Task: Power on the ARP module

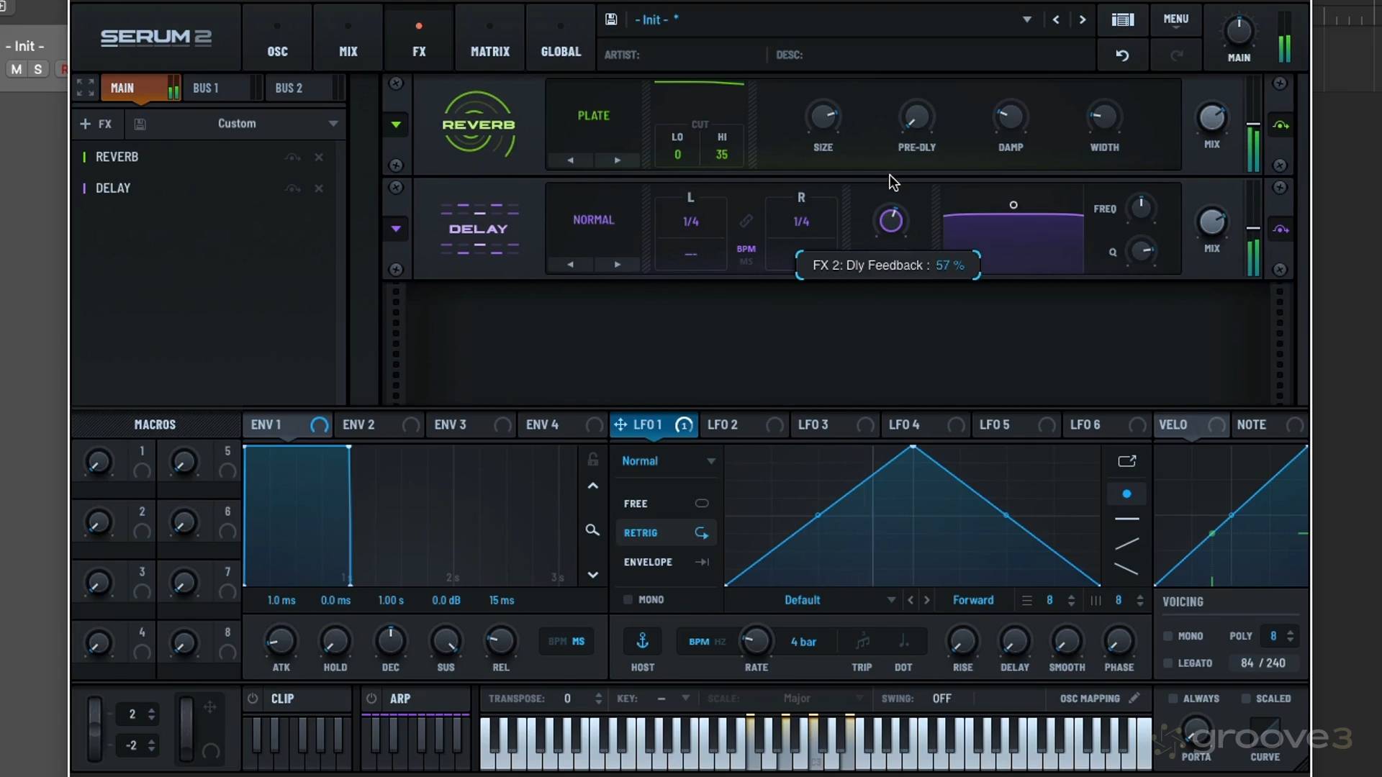Action: tap(371, 698)
